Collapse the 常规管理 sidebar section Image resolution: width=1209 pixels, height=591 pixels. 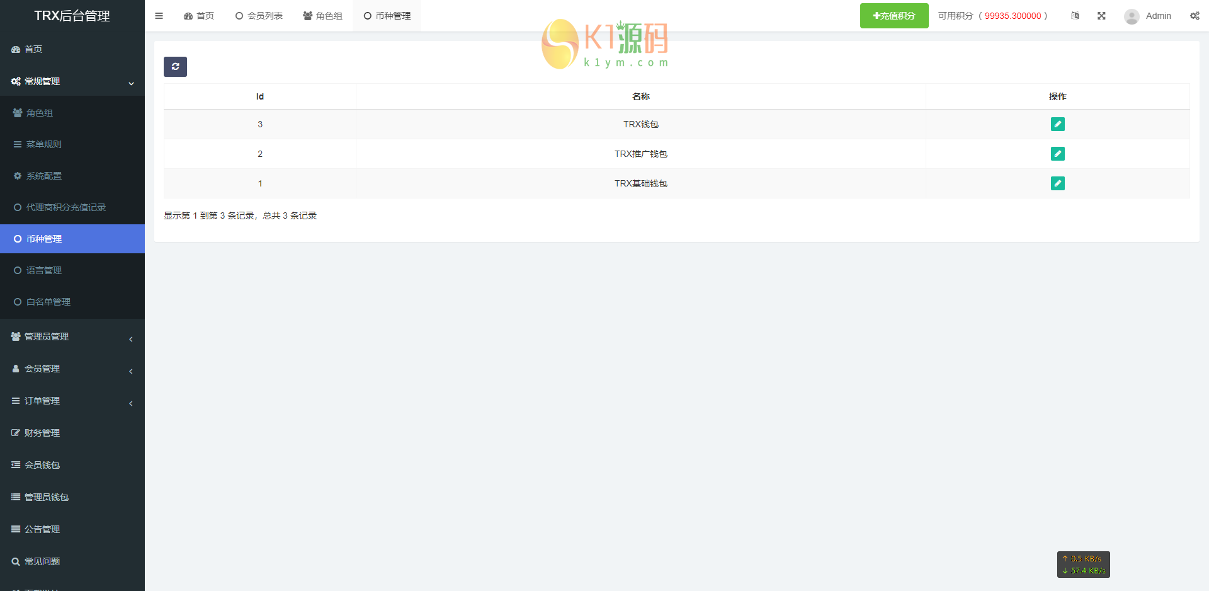click(72, 81)
